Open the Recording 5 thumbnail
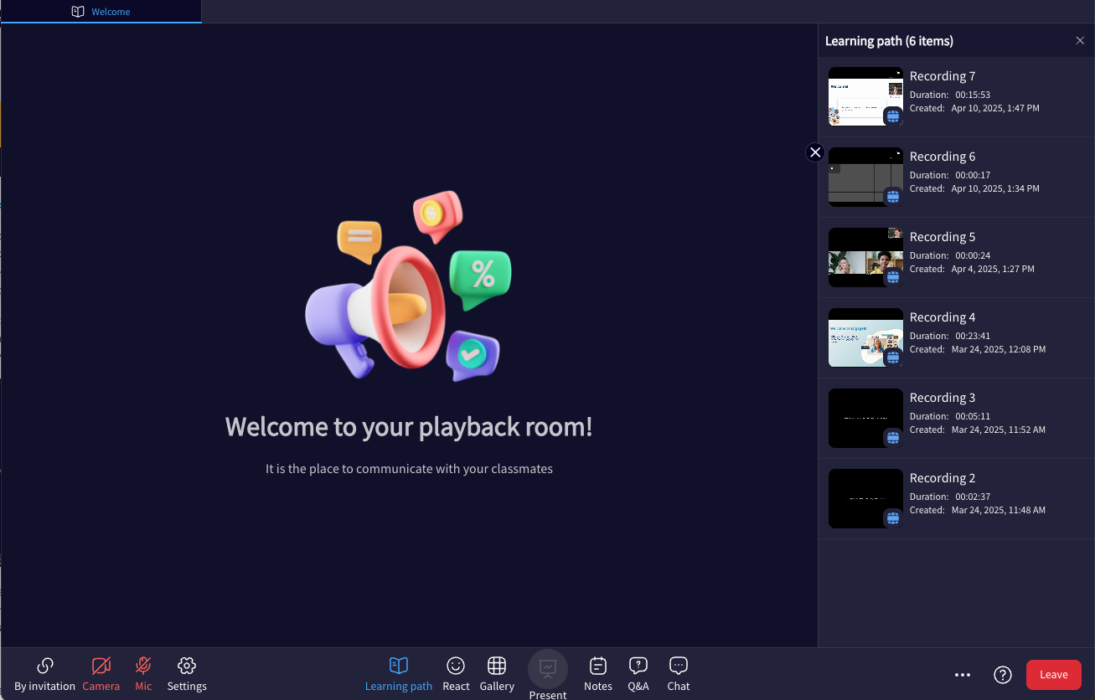Screen dimensions: 1095x700 [x=865, y=257]
